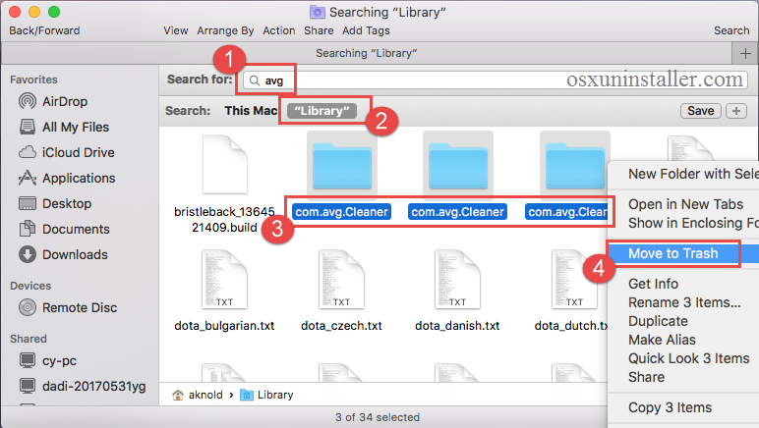Switch search scope to This Mac
Screen dimensions: 759x428
[x=251, y=111]
